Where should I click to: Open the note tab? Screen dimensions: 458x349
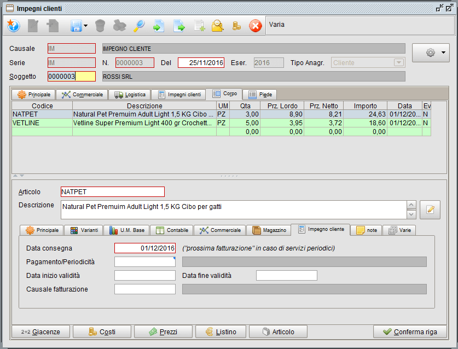[367, 230]
